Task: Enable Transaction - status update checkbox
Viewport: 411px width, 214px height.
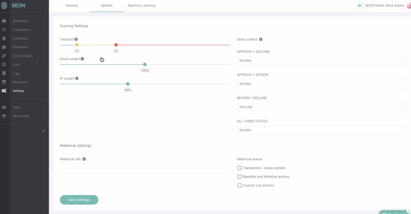Action: coord(239,168)
